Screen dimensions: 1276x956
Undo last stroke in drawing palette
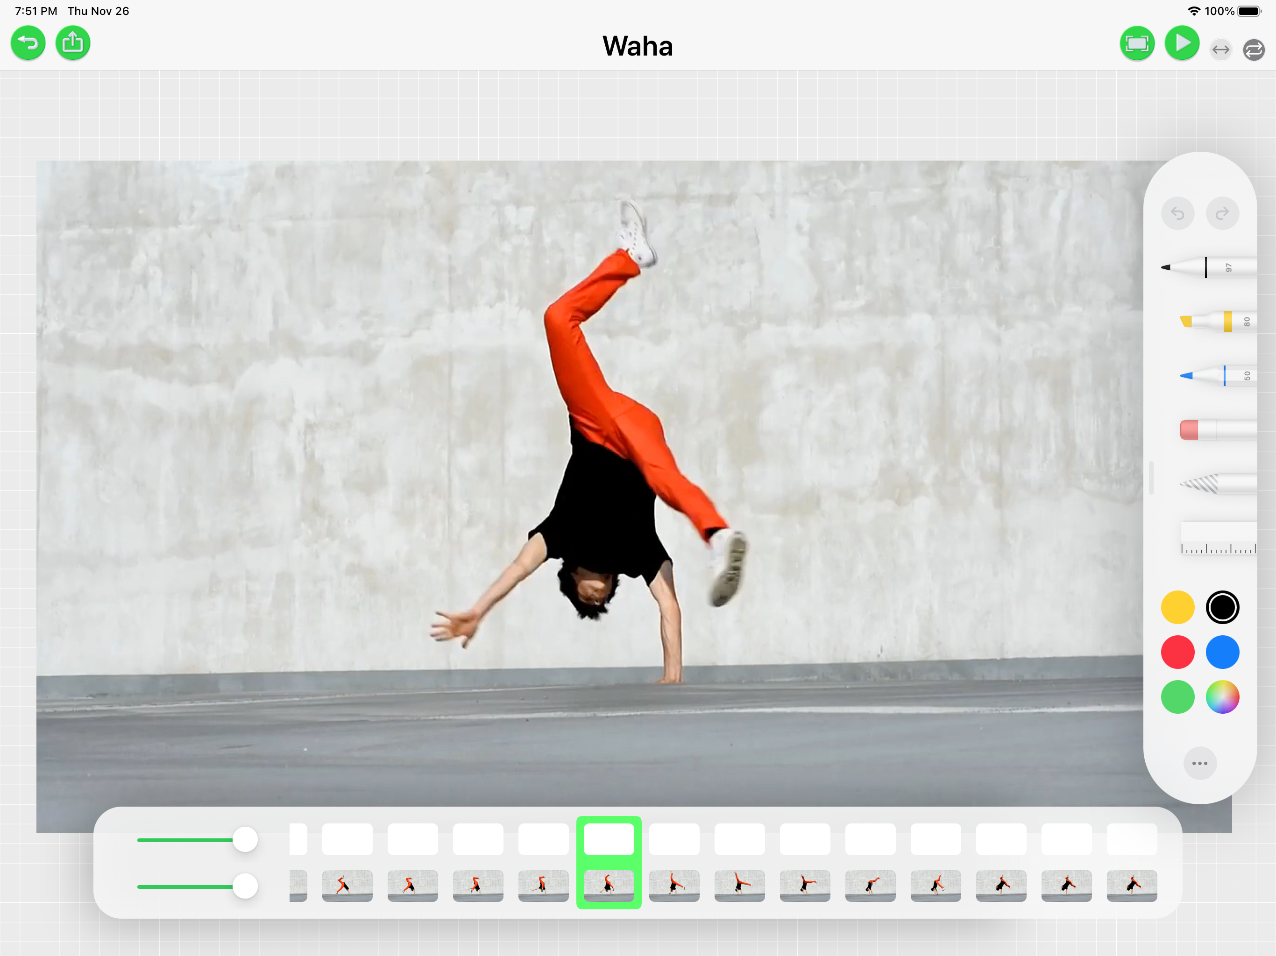click(1177, 214)
